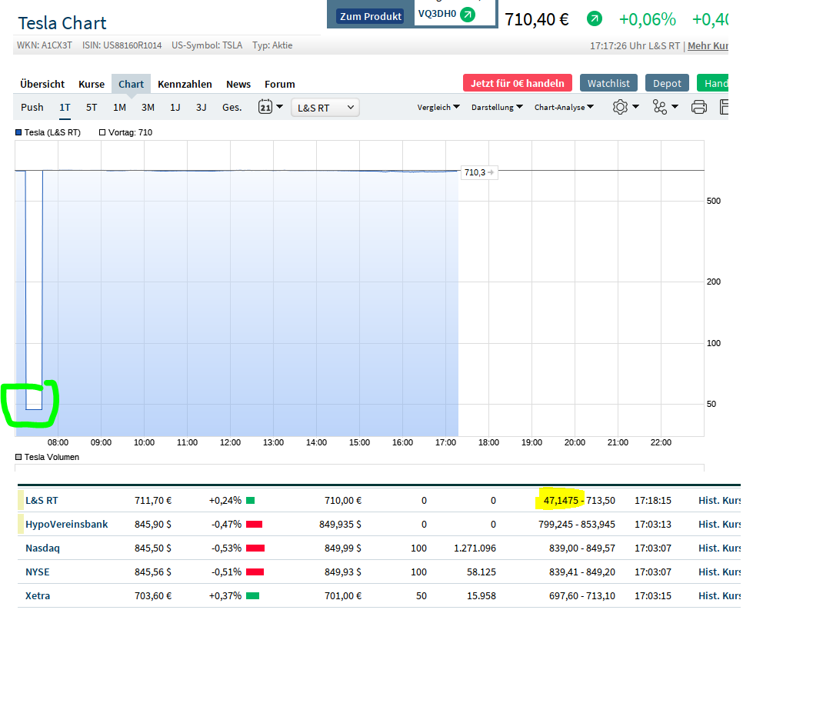Toggle the Tesla (L&S RT) legend series
The image size is (823, 710).
tap(48, 132)
